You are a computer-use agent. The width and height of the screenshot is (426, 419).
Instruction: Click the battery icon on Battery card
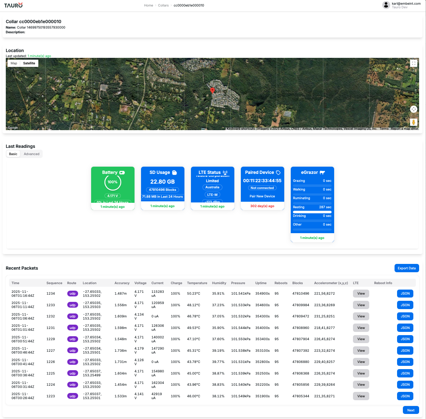(x=122, y=172)
